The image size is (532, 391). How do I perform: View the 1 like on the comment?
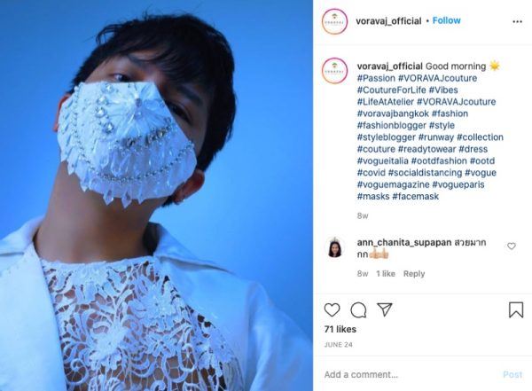click(386, 274)
